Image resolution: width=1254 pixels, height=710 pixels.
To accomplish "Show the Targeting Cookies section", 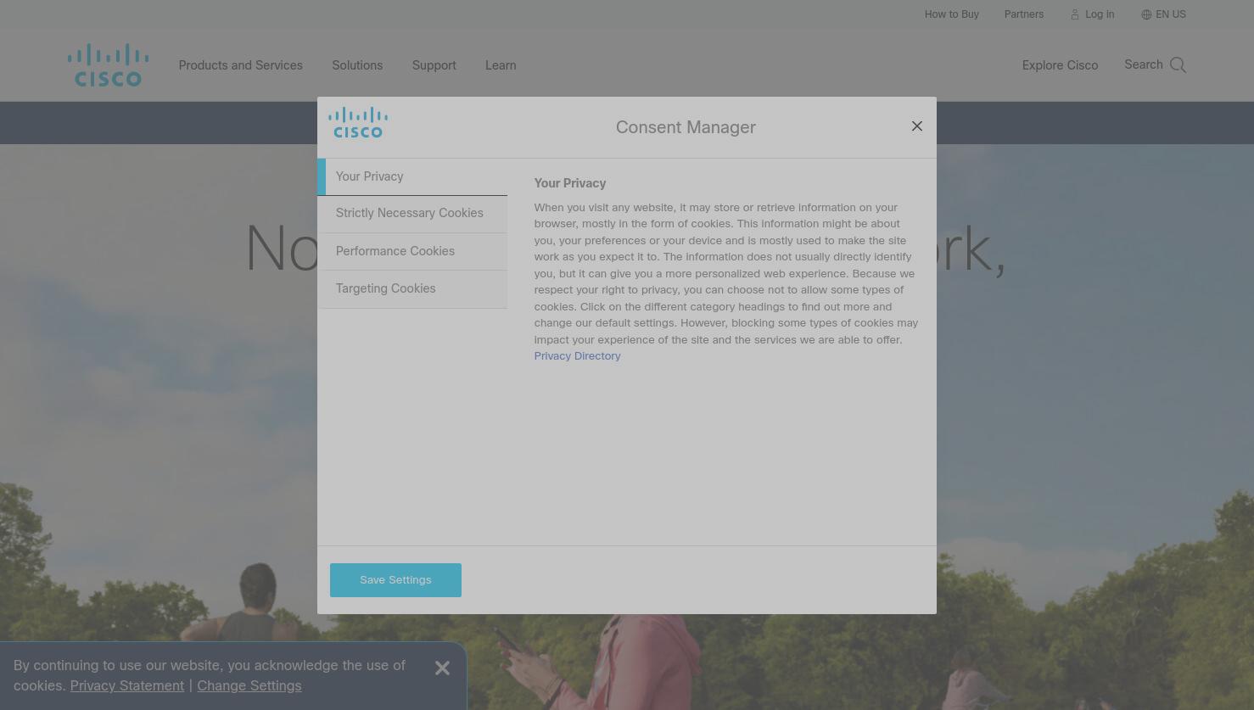I will (412, 289).
